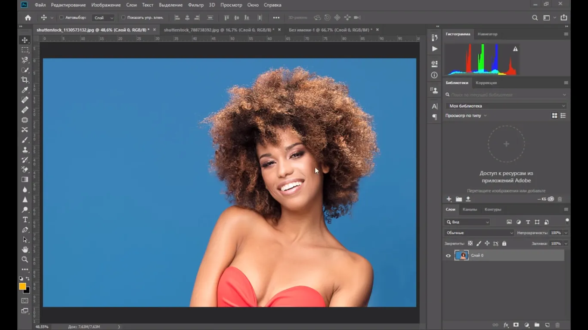Create new adjustment layer icon

tap(526, 325)
